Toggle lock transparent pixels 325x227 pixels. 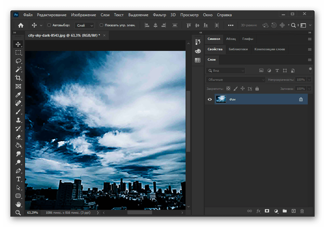(x=228, y=89)
